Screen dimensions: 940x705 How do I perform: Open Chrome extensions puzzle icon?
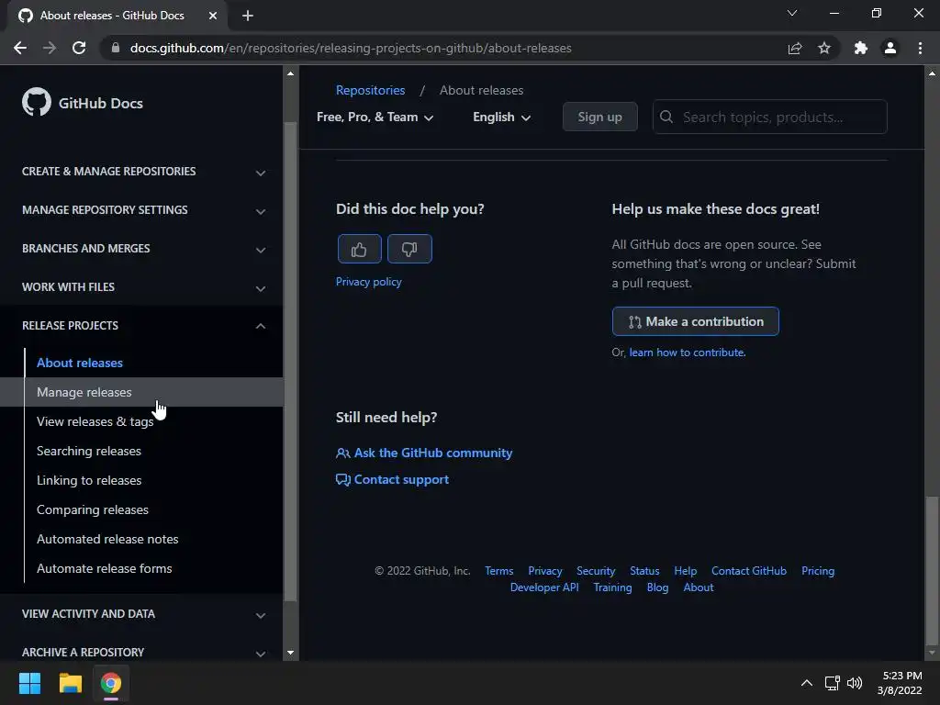point(861,48)
